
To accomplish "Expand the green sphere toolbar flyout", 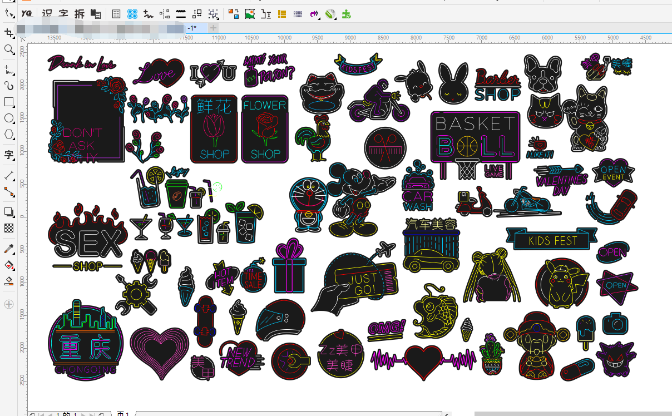I will tap(330, 14).
